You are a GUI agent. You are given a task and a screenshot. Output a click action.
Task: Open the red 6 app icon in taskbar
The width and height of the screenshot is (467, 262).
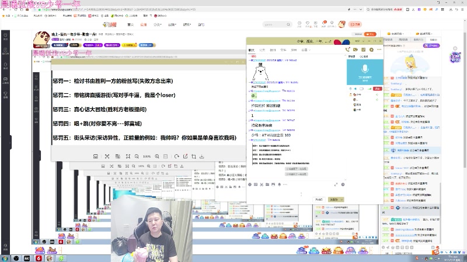click(x=39, y=259)
